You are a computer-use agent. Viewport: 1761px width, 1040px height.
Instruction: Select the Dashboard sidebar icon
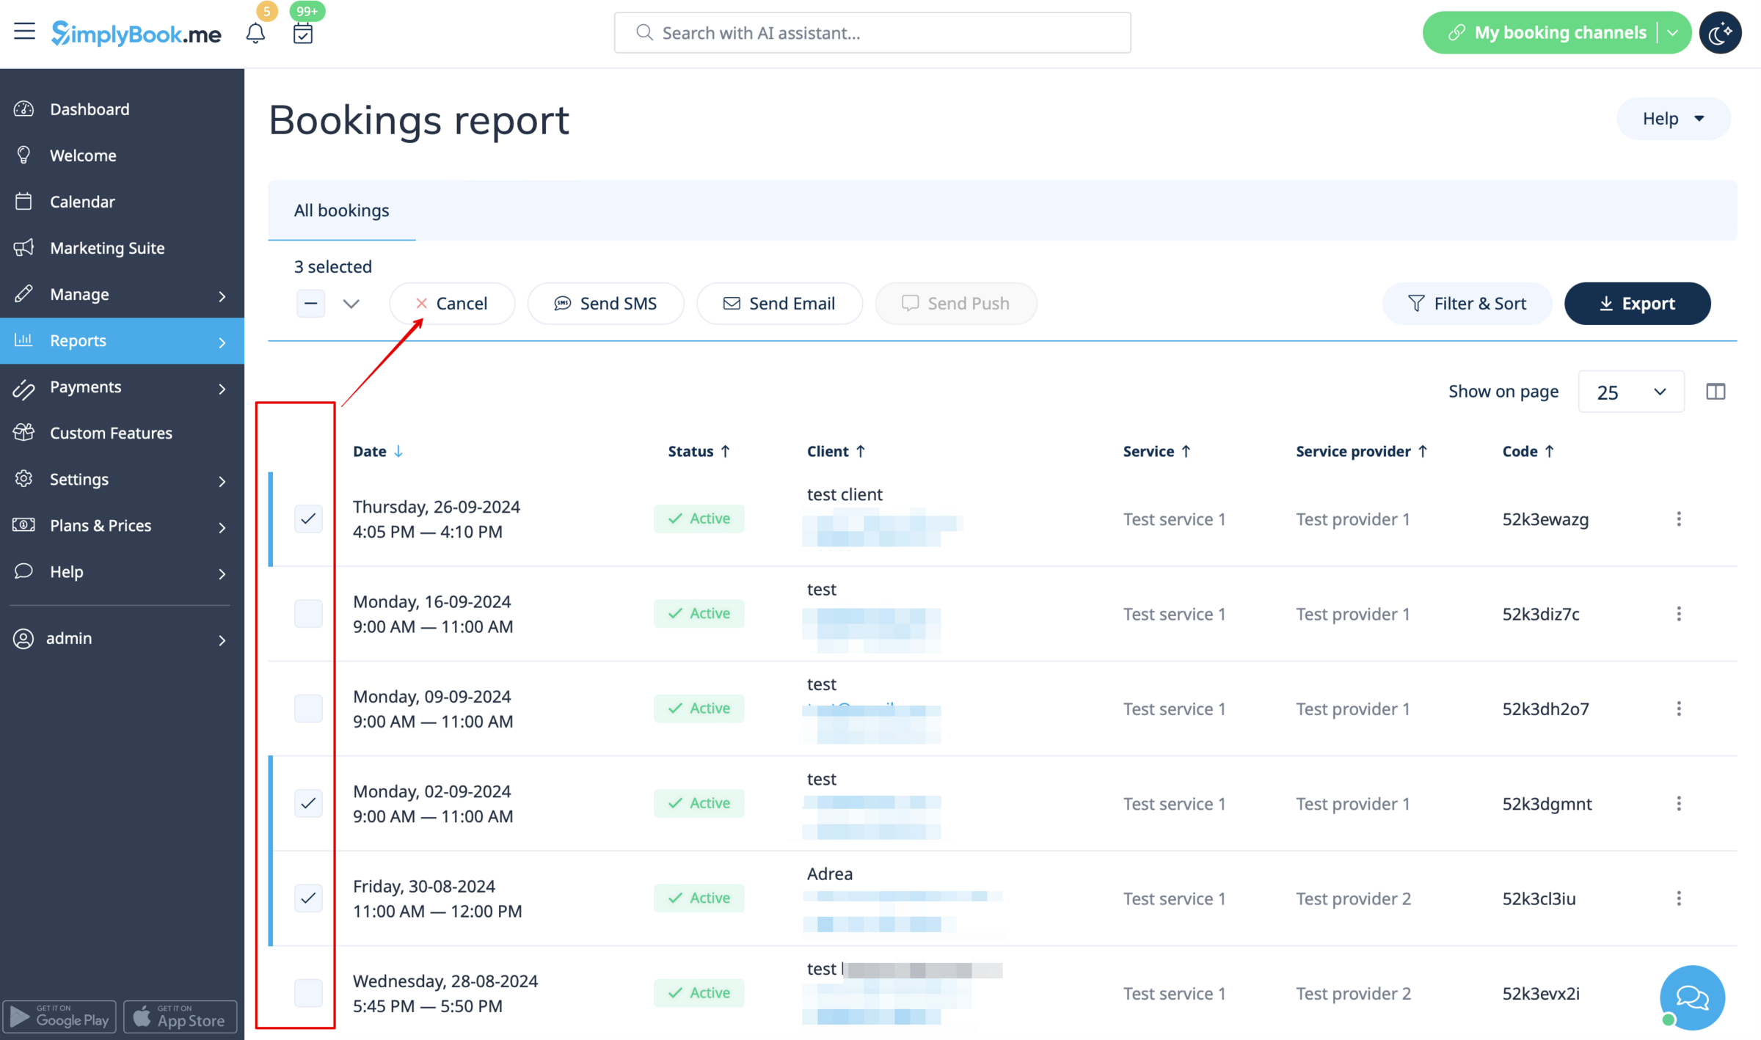pyautogui.click(x=24, y=109)
